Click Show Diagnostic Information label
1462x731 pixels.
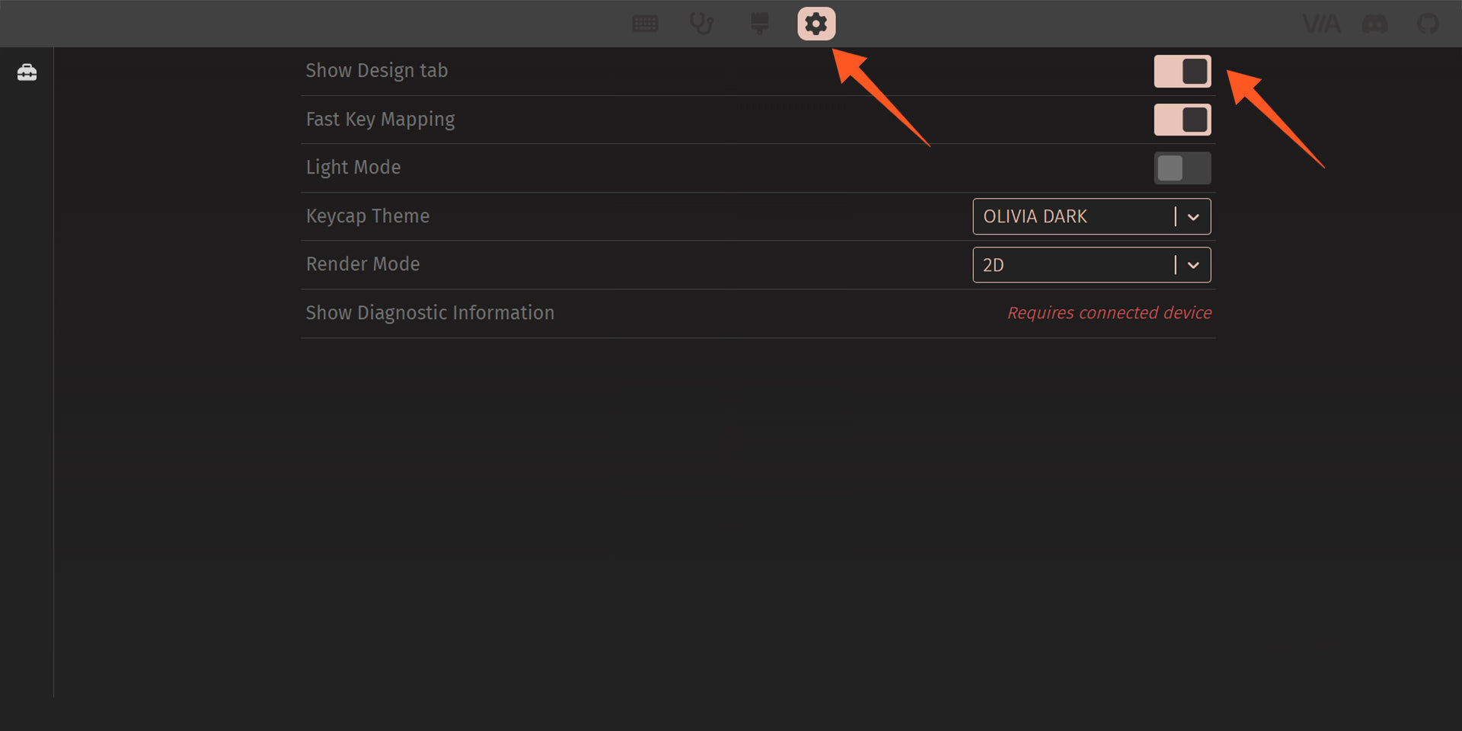click(x=429, y=313)
